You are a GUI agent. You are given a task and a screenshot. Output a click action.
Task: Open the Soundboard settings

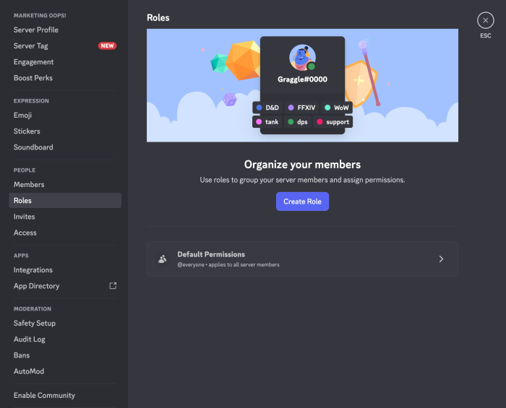point(33,147)
